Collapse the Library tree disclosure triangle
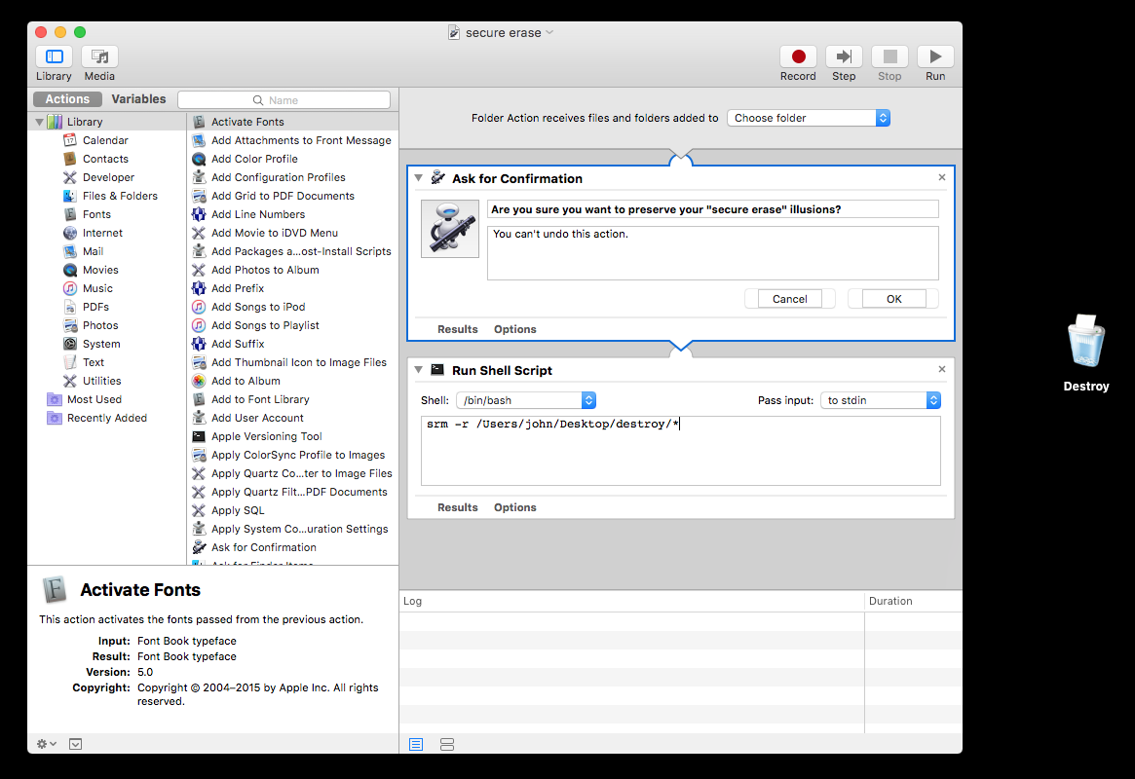The width and height of the screenshot is (1135, 779). [x=40, y=123]
